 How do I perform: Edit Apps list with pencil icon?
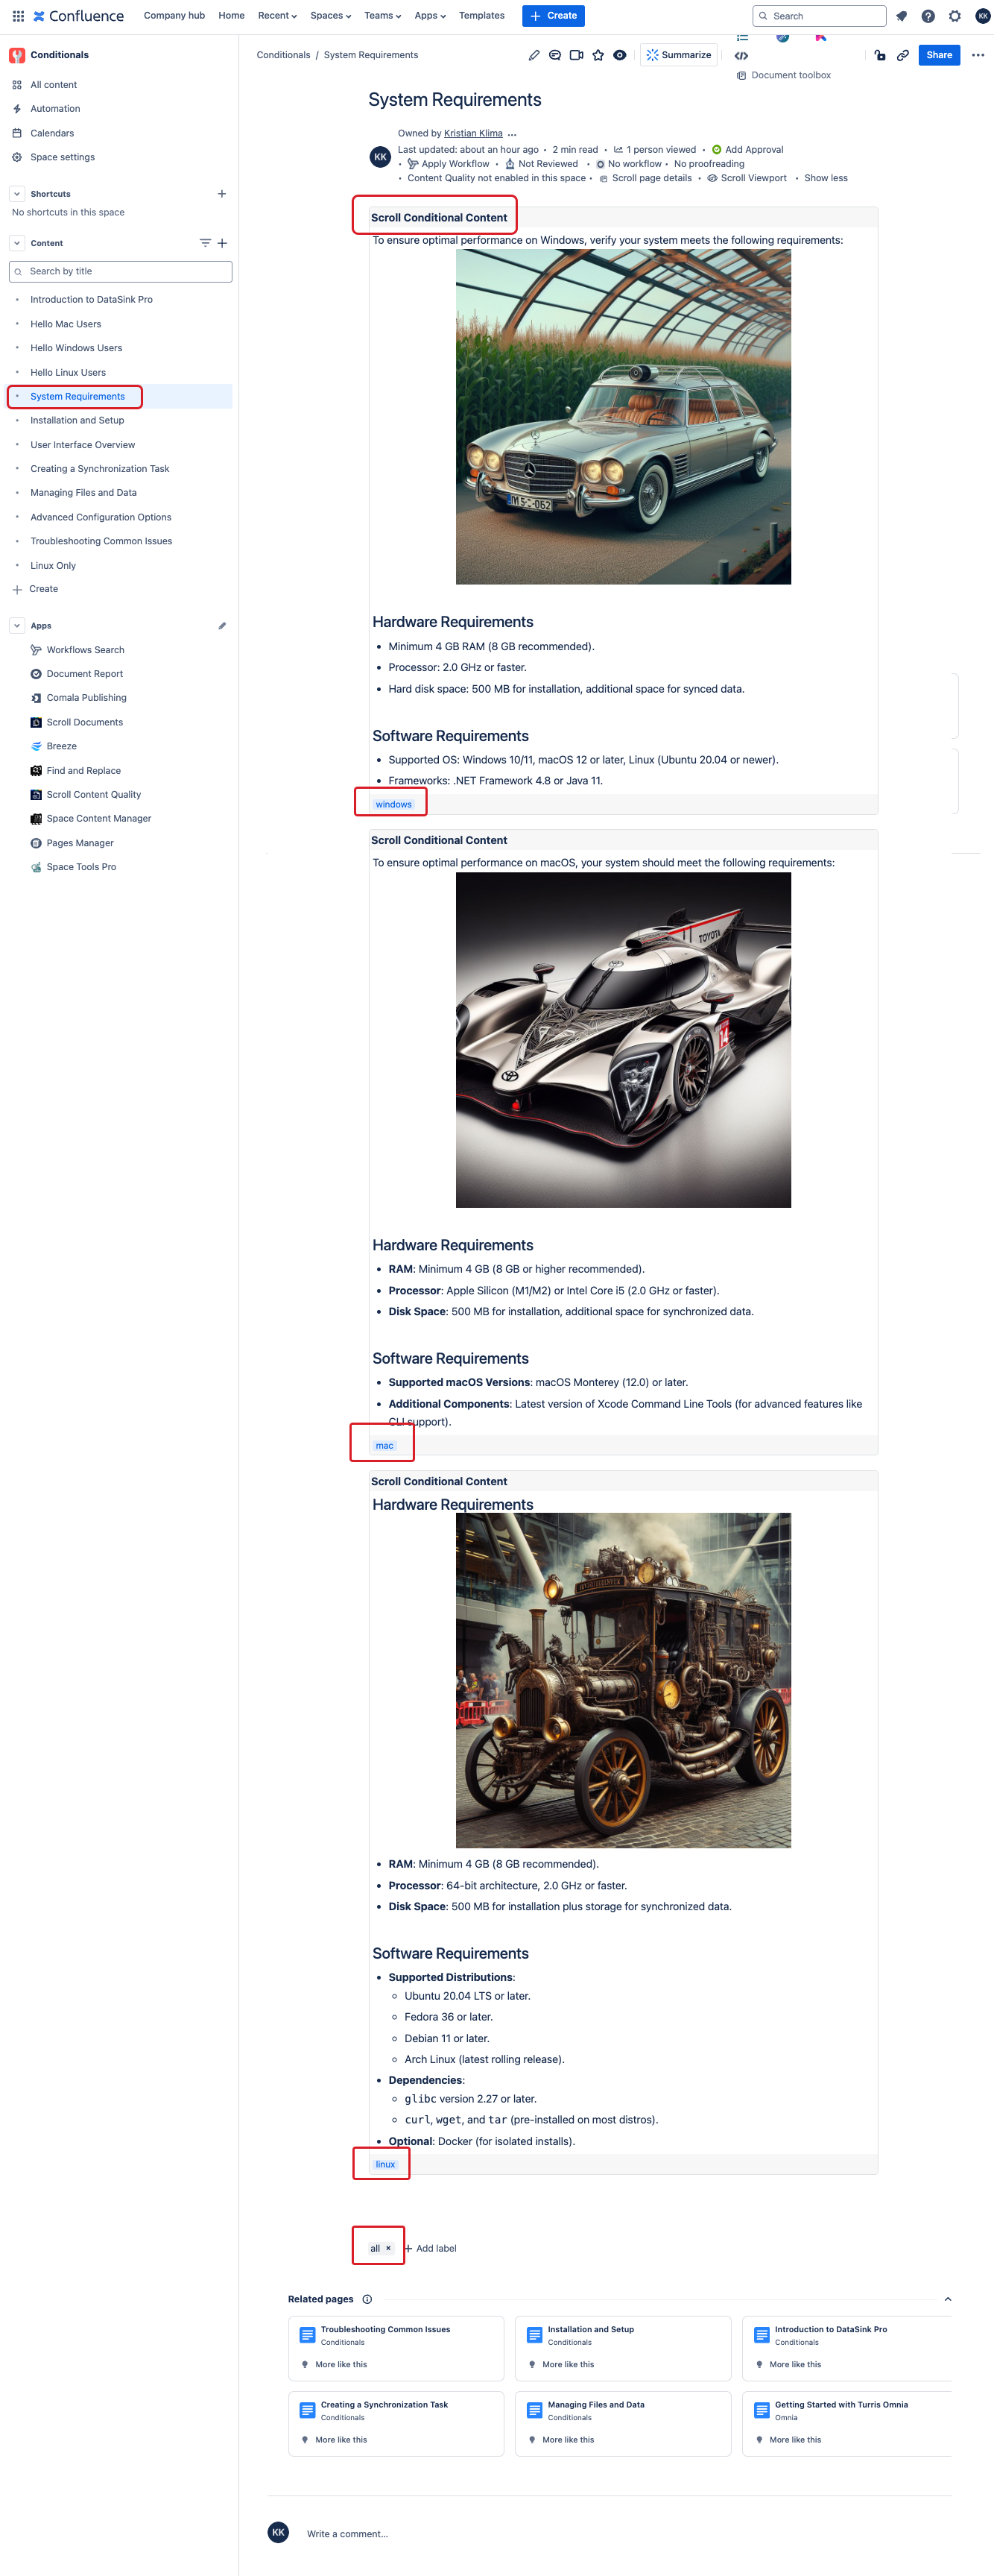[222, 626]
